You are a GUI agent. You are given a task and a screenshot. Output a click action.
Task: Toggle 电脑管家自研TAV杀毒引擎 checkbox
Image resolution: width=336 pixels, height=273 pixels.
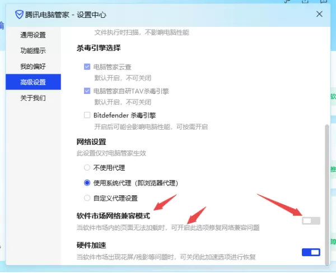pyautogui.click(x=87, y=91)
